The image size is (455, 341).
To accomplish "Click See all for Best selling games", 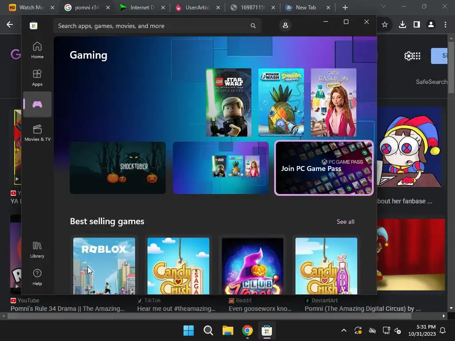I will [x=345, y=222].
